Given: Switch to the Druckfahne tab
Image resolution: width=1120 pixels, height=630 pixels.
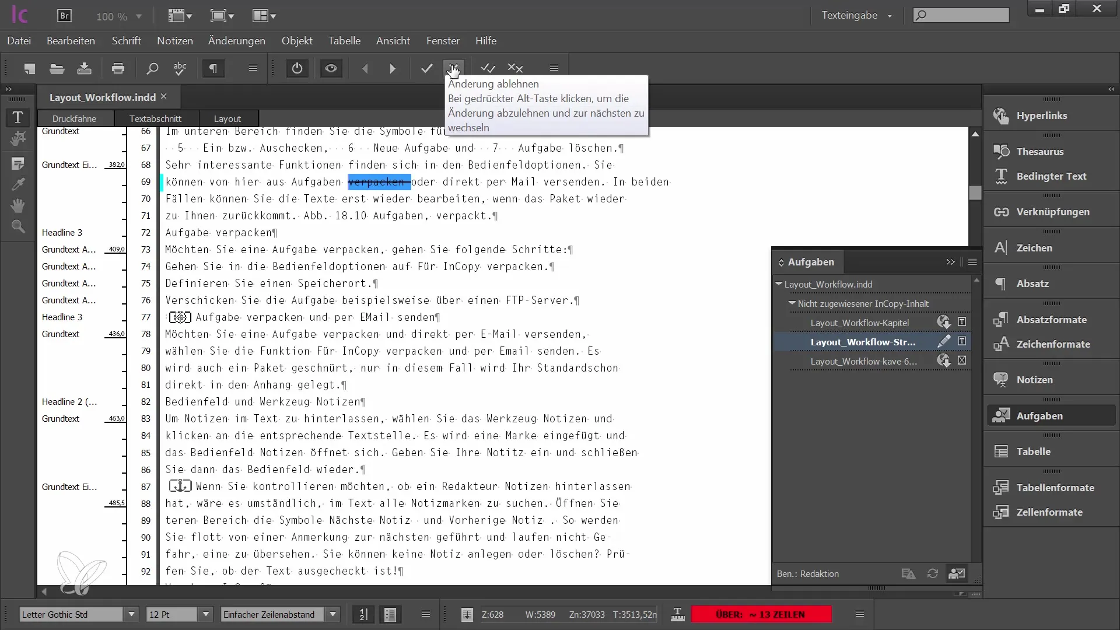Looking at the screenshot, I should (x=74, y=118).
